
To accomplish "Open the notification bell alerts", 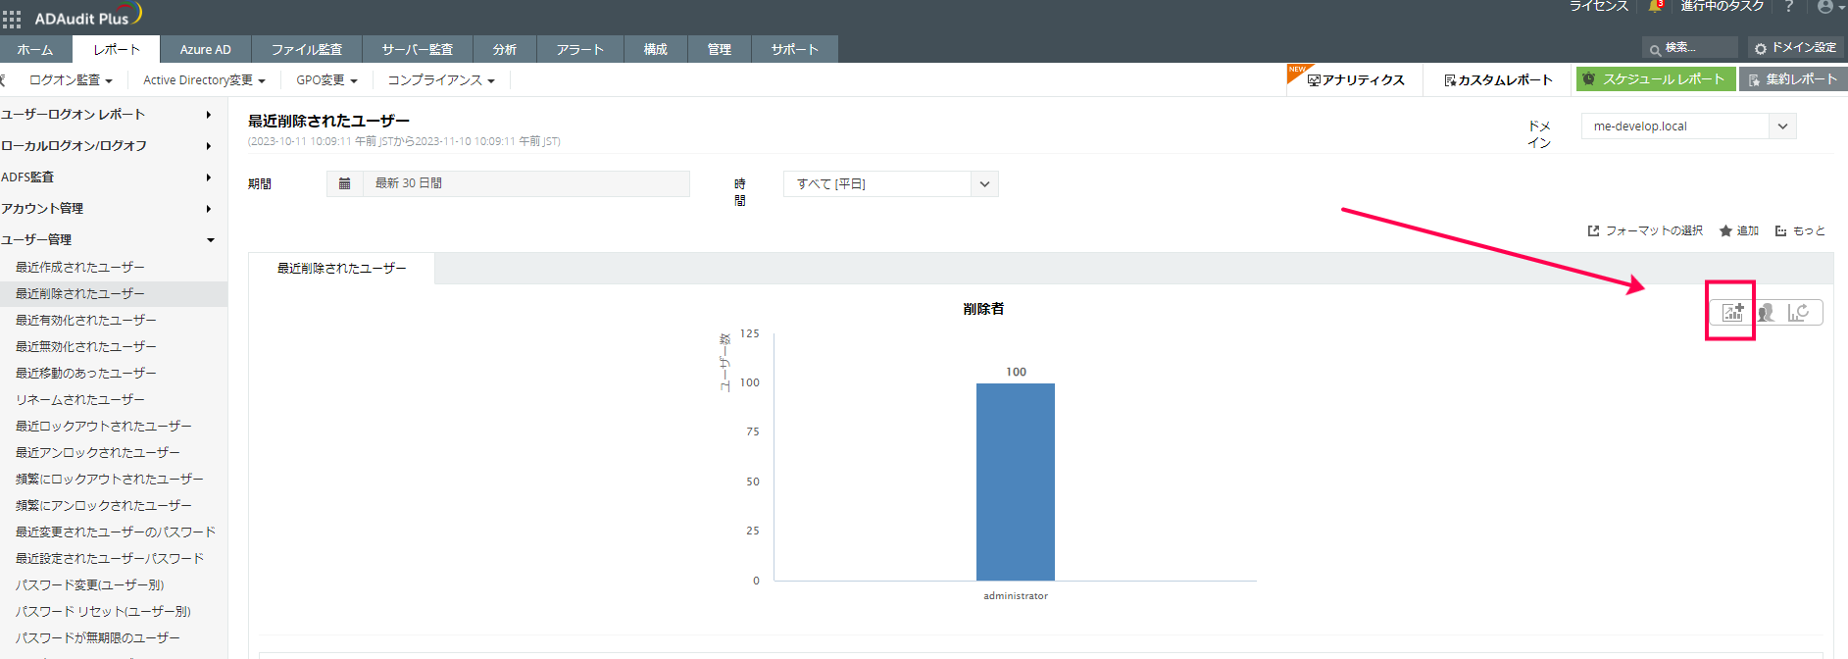I will point(1655,7).
